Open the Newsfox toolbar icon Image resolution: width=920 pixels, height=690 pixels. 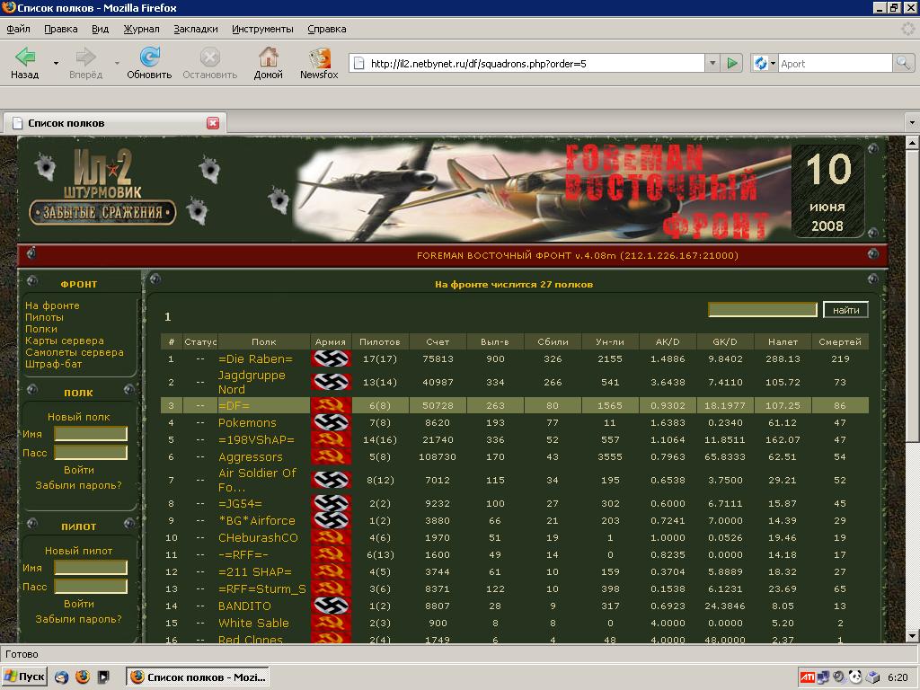[319, 57]
